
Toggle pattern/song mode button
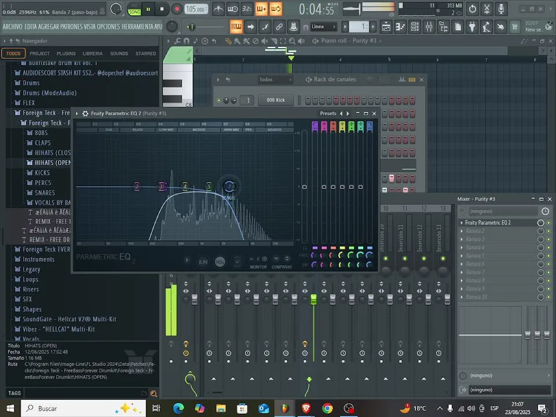point(134,9)
